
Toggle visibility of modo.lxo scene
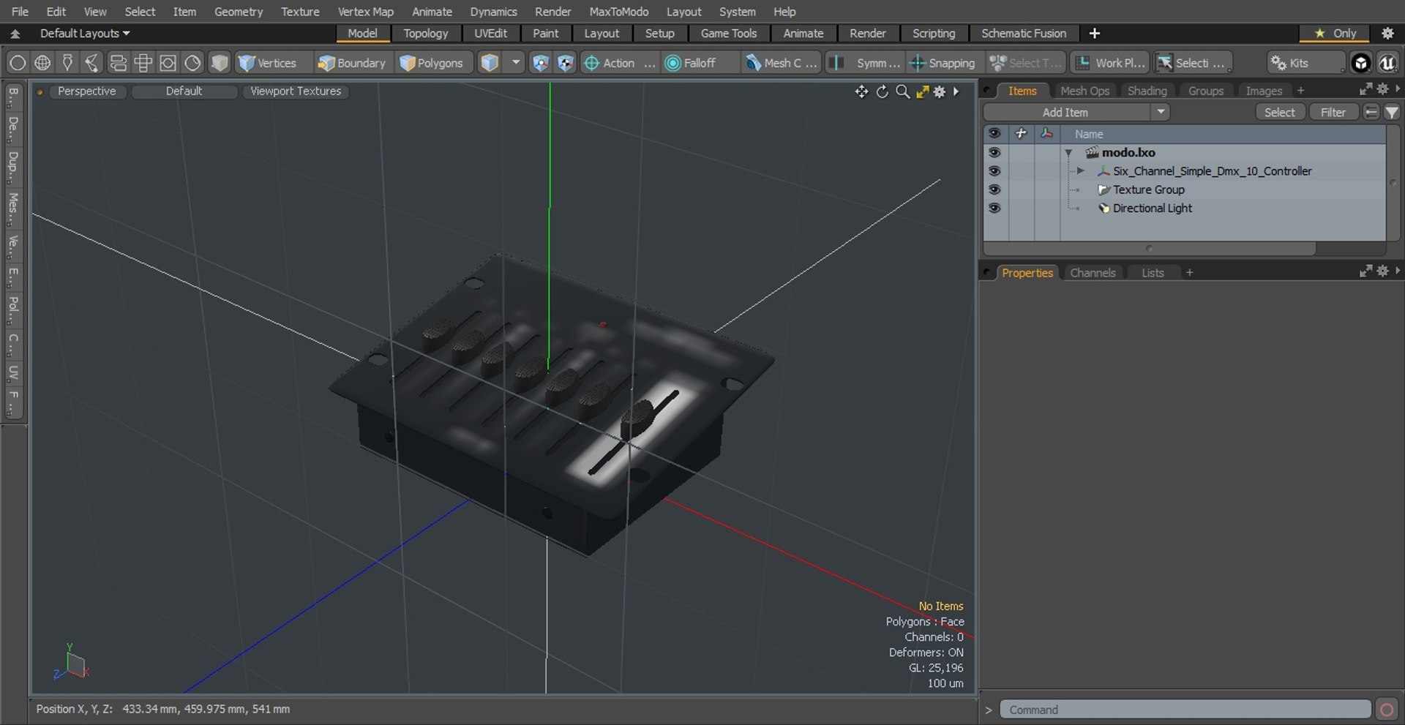pos(994,152)
